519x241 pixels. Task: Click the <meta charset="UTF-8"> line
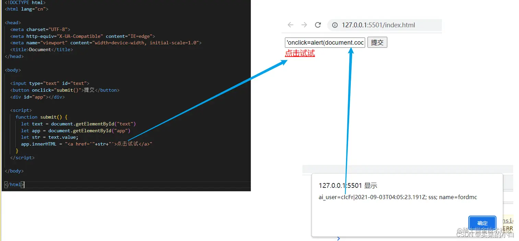[x=40, y=29]
